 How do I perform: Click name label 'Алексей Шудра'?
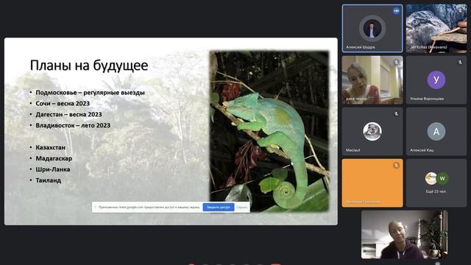[x=360, y=47]
